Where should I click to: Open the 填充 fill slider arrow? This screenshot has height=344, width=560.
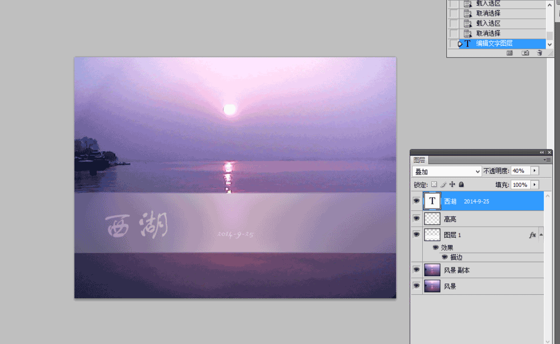click(535, 185)
